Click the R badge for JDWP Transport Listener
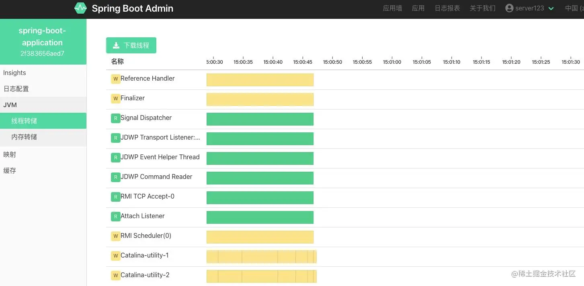584x286 pixels. click(x=116, y=138)
